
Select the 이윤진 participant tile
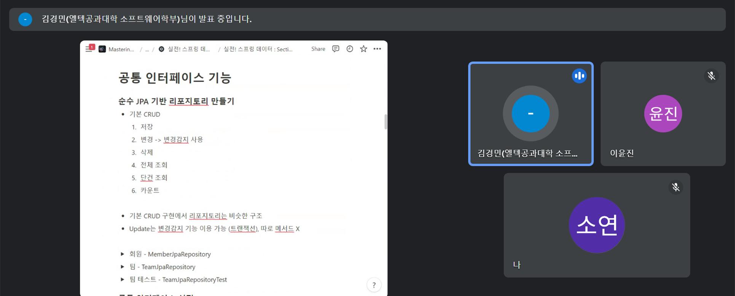coord(663,113)
